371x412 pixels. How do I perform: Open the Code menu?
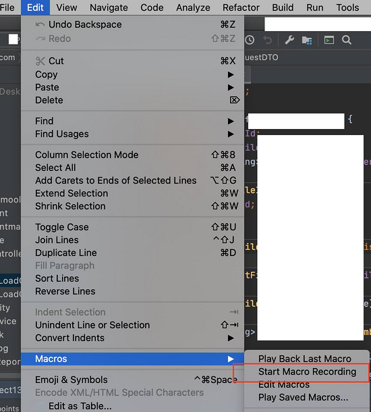click(152, 7)
